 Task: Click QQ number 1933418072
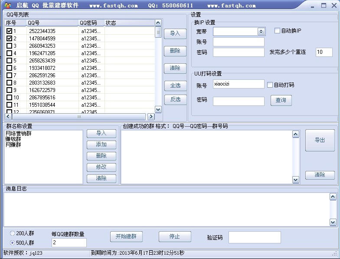point(42,68)
